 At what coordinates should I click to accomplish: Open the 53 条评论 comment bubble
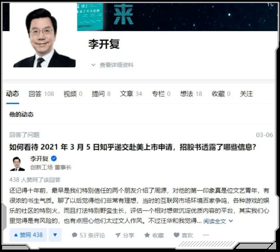pyautogui.click(x=75, y=235)
